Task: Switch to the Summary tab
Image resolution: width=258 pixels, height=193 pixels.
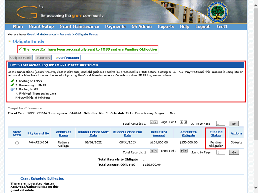Action: (x=43, y=58)
